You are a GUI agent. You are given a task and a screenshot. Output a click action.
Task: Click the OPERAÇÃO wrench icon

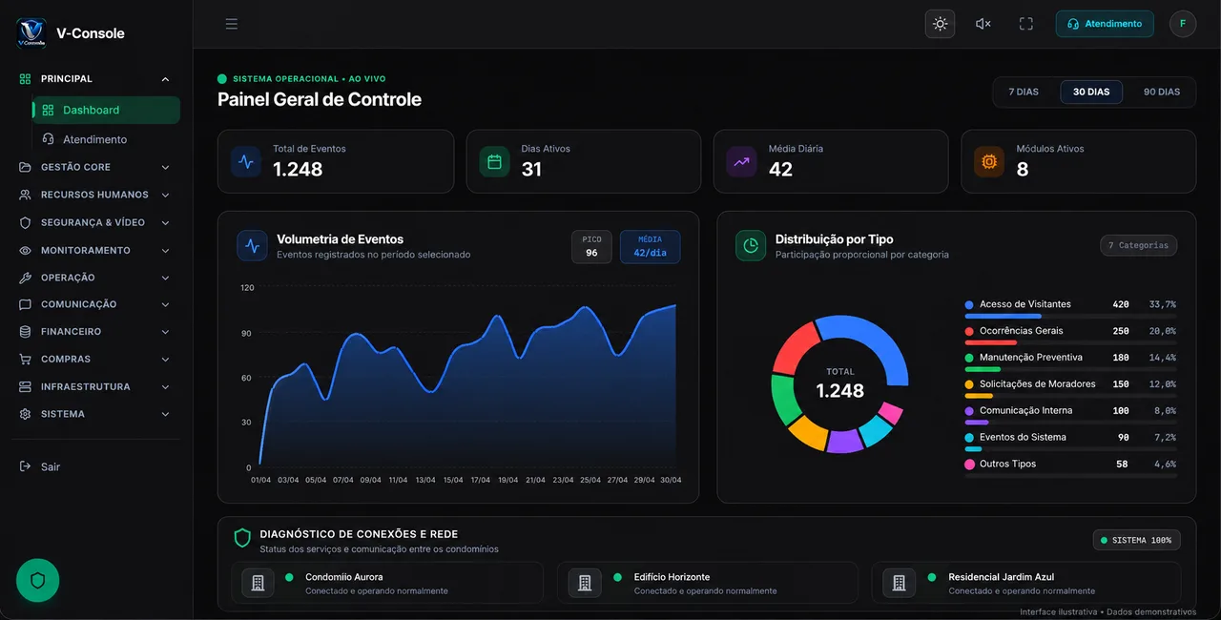[26, 278]
